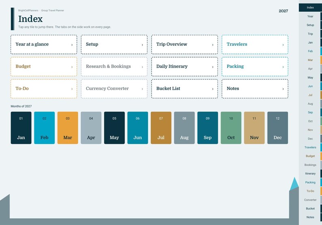Go to the Travelers side tab
This screenshot has width=322, height=225.
click(310, 148)
